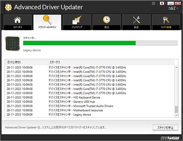The width and height of the screenshot is (183, 141).
Task: Stop scanning with スキャンを停止 button
Action: click(x=166, y=127)
